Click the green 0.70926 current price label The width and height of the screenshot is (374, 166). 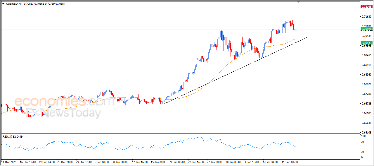366,29
